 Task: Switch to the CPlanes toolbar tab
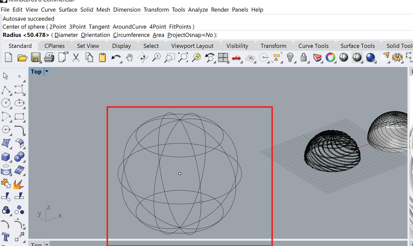[54, 46]
